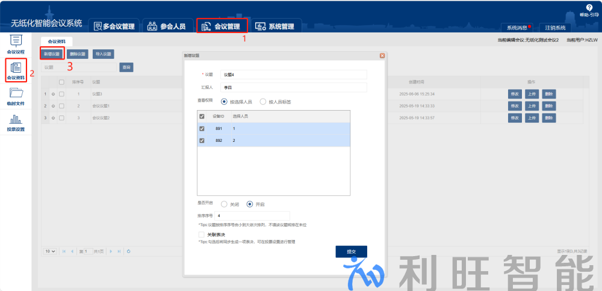Go to first page using pagination icon
The width and height of the screenshot is (602, 291).
pos(64,251)
